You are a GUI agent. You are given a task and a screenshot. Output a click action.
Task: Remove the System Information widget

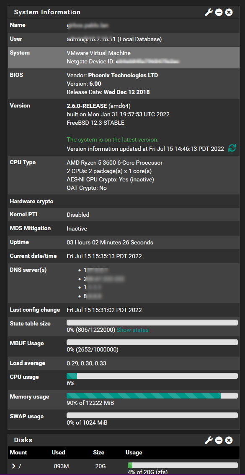(x=229, y=13)
